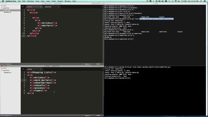This screenshot has height=117, width=208.
Task: Open the File menu
Action: (x=19, y=1)
